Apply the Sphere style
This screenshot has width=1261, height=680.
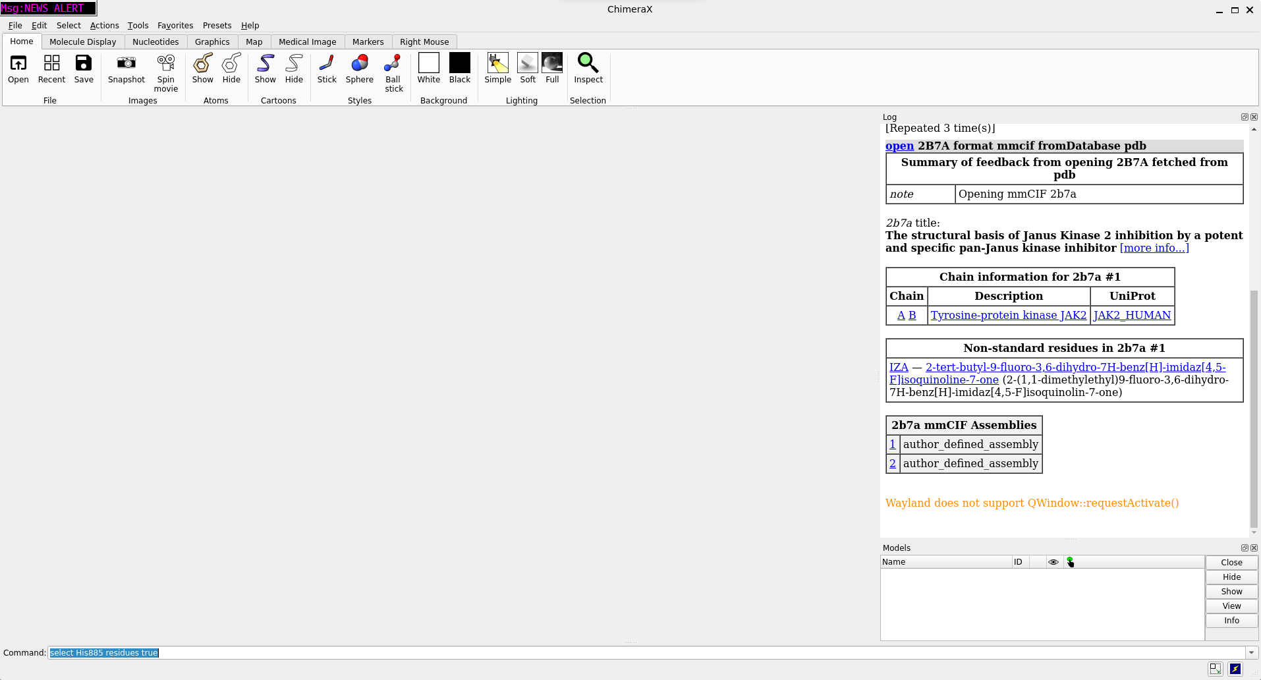pos(359,69)
